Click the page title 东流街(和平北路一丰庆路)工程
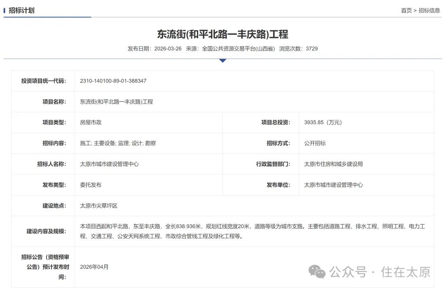 click(222, 34)
